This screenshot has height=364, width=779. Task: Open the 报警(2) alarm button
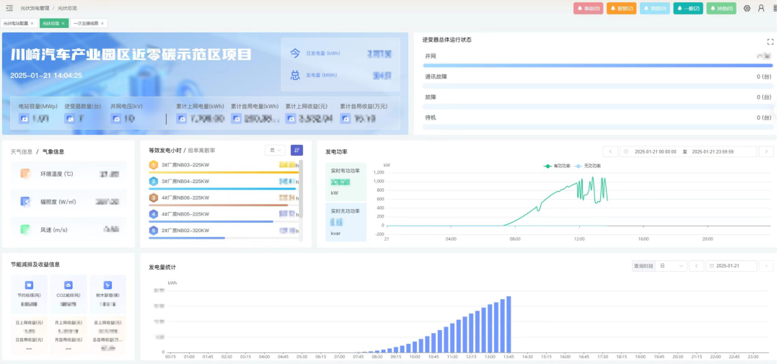pyautogui.click(x=621, y=8)
